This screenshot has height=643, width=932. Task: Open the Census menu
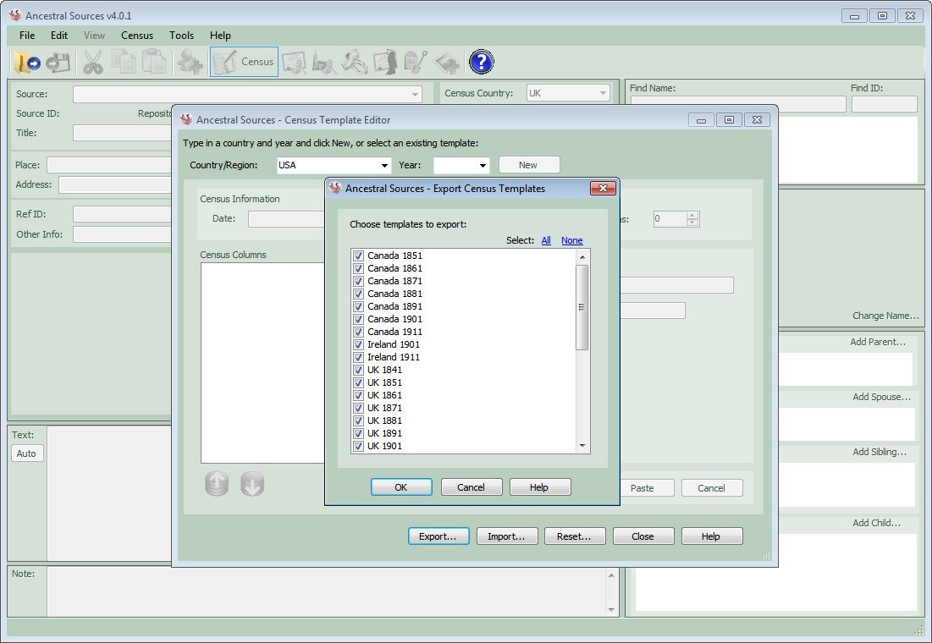[x=137, y=35]
